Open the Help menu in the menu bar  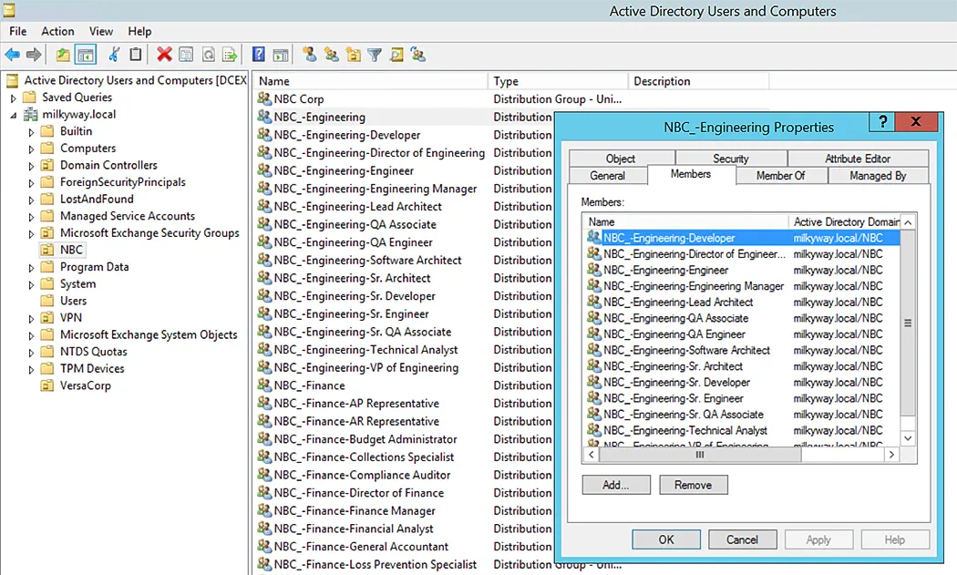pyautogui.click(x=139, y=31)
